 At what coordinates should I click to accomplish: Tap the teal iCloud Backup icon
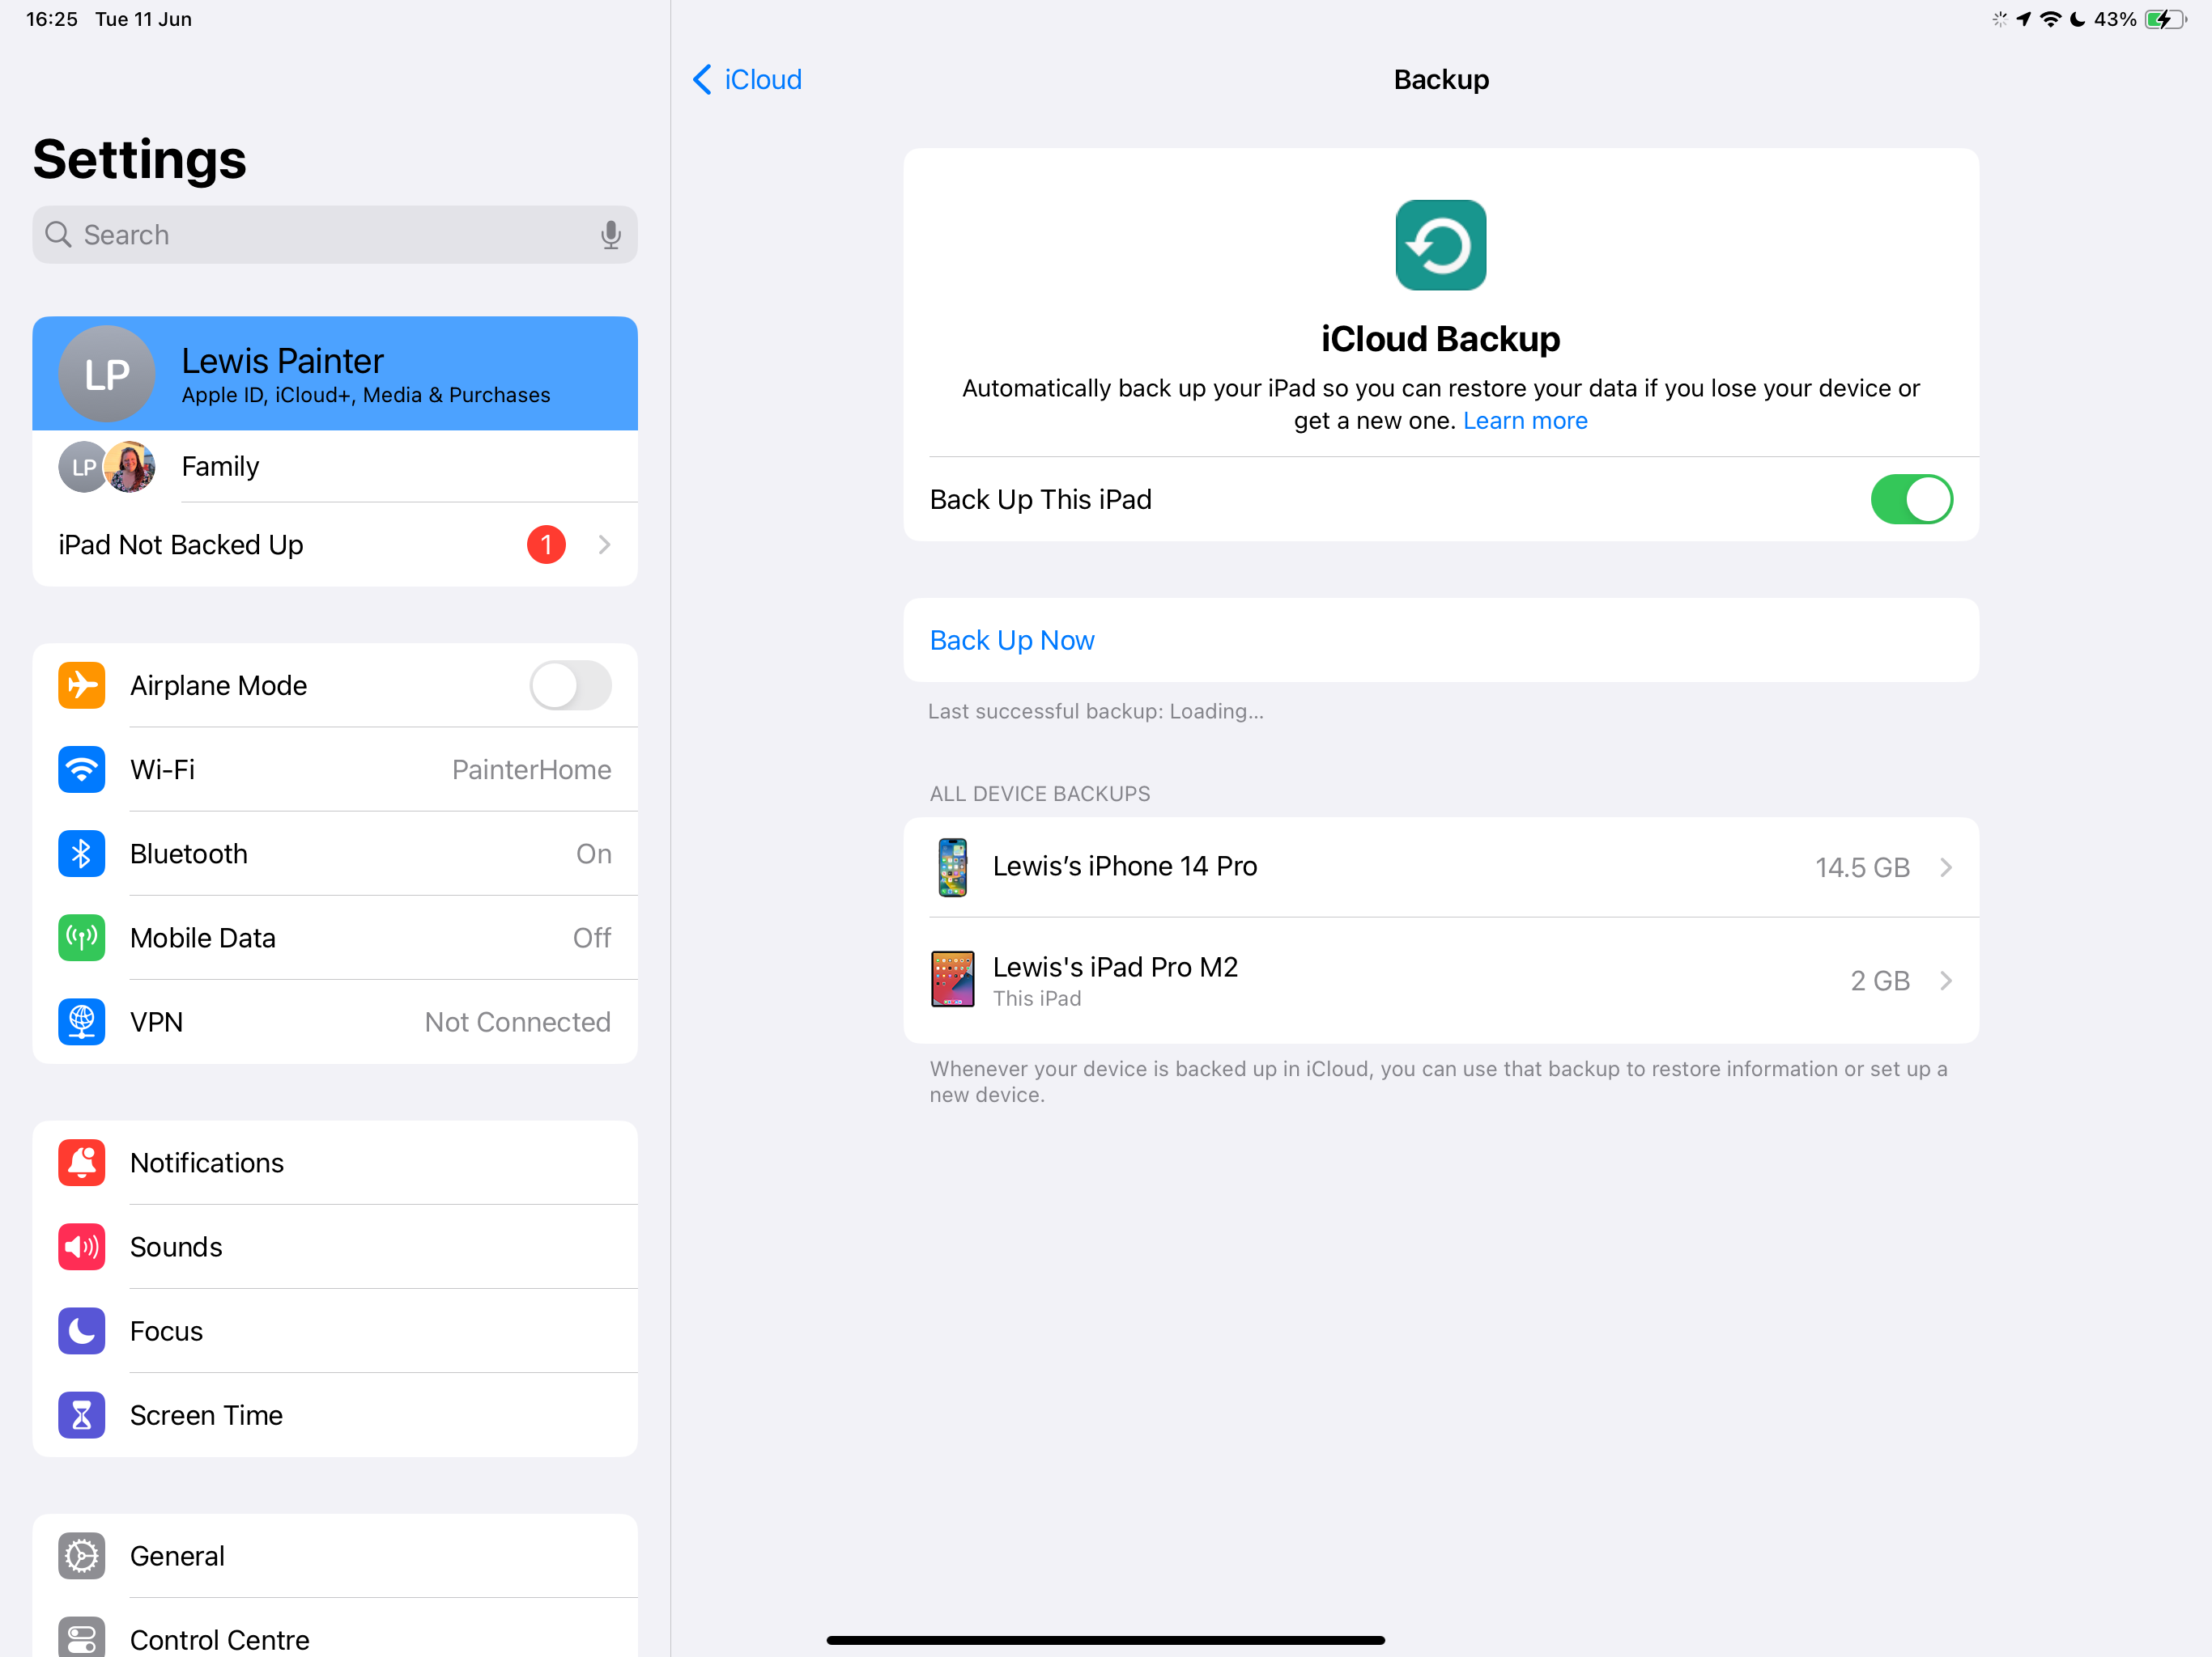click(1440, 245)
